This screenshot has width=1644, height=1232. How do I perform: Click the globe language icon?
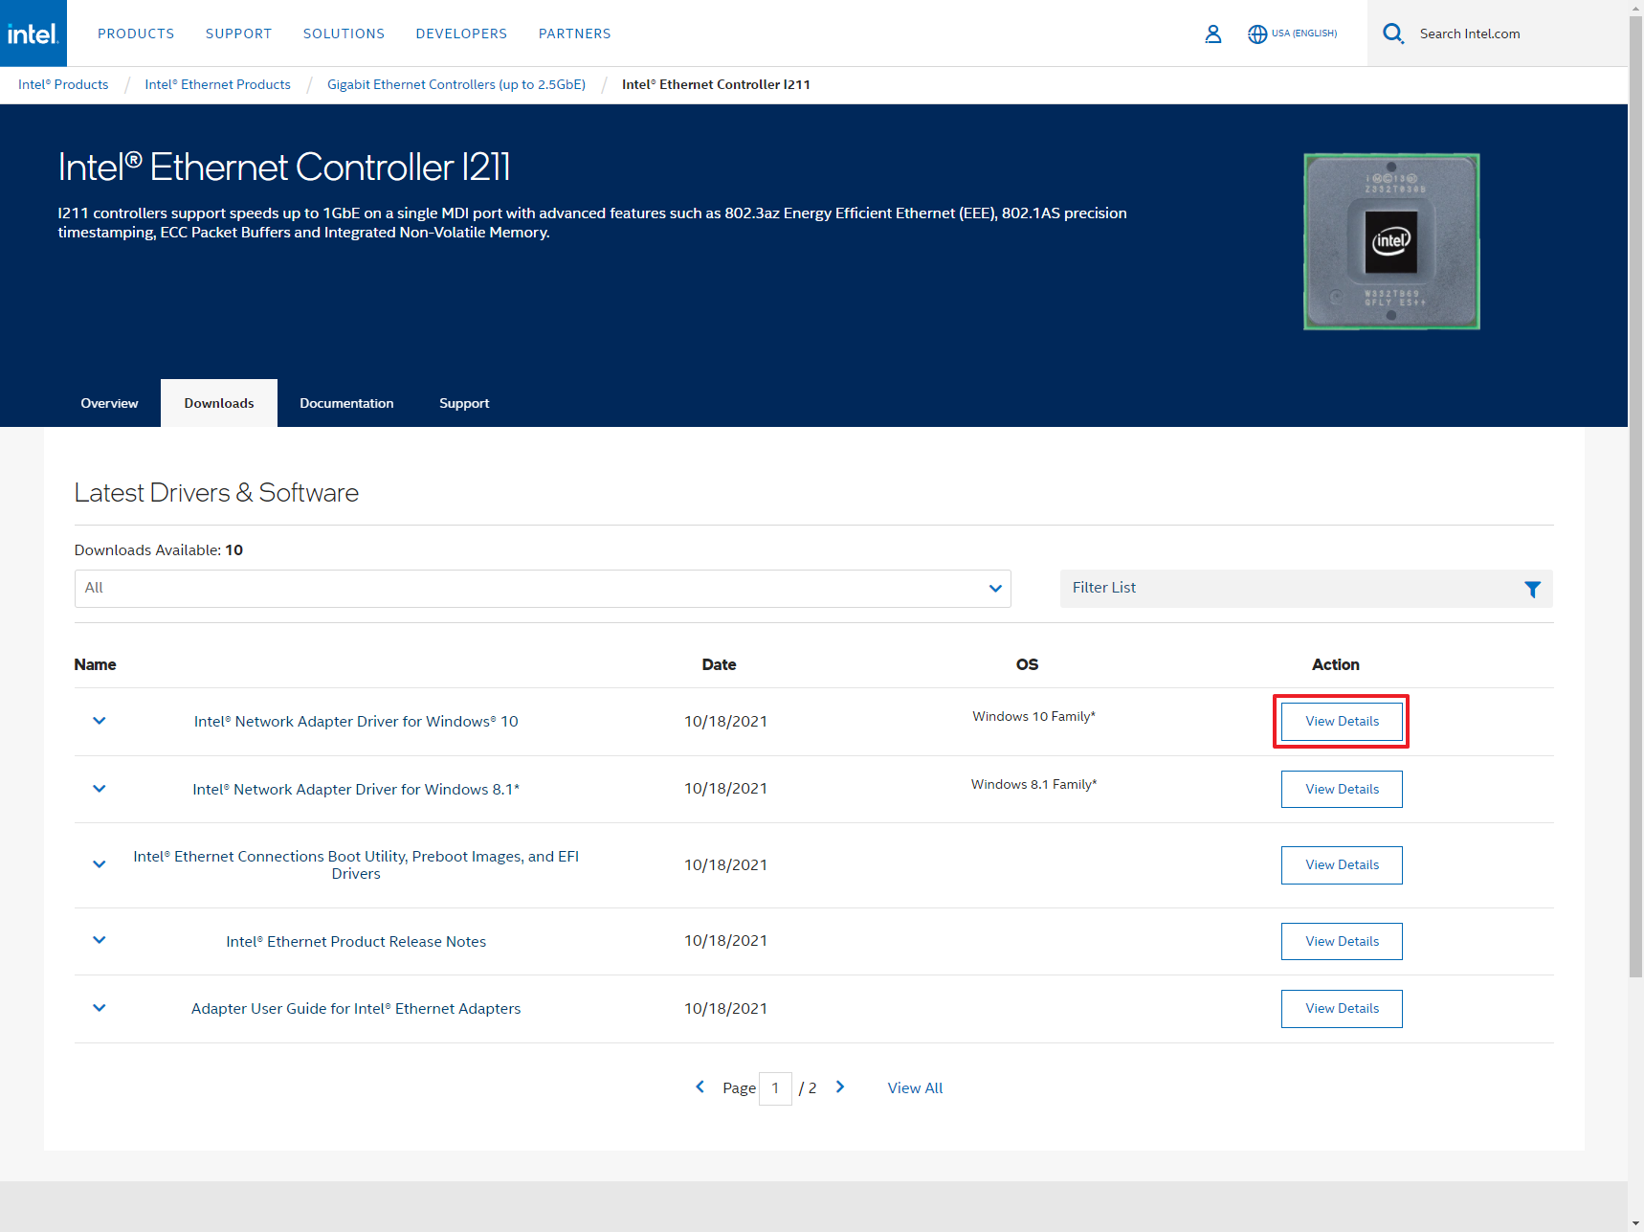click(x=1257, y=34)
